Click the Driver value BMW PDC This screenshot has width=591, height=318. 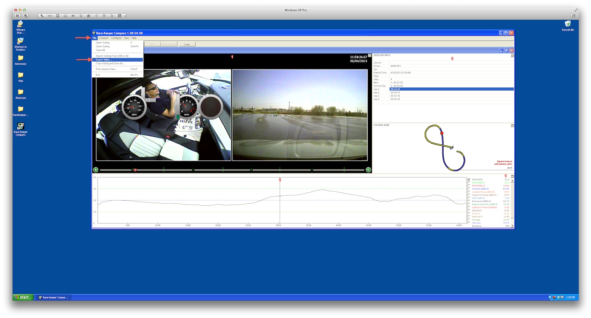click(x=396, y=66)
